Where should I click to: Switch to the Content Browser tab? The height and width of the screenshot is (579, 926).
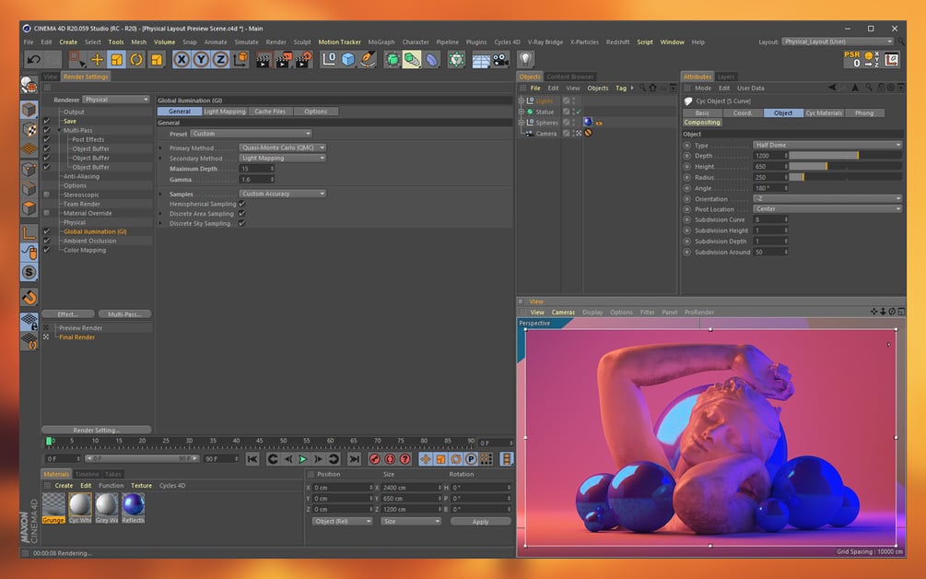click(x=570, y=77)
